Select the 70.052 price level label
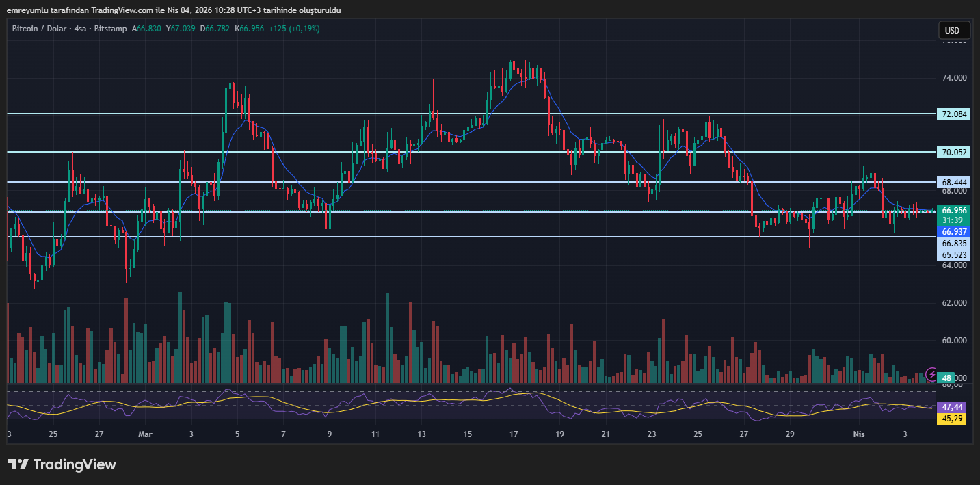This screenshot has height=485, width=980. coord(953,152)
